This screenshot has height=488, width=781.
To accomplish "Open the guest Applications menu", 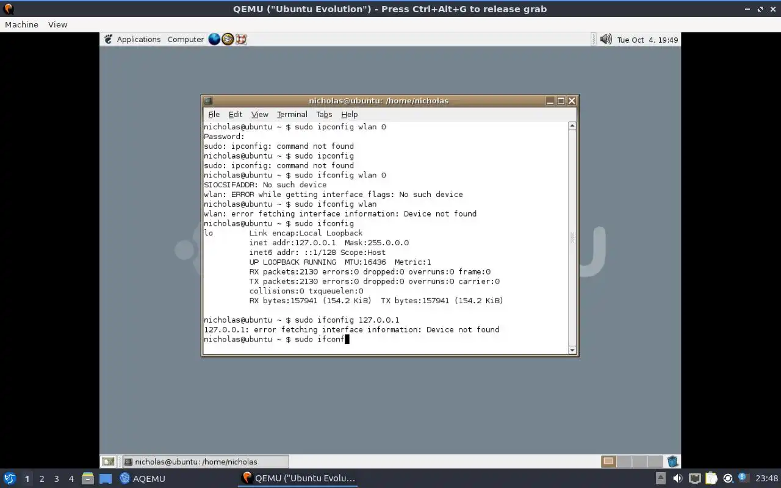I will pos(139,39).
